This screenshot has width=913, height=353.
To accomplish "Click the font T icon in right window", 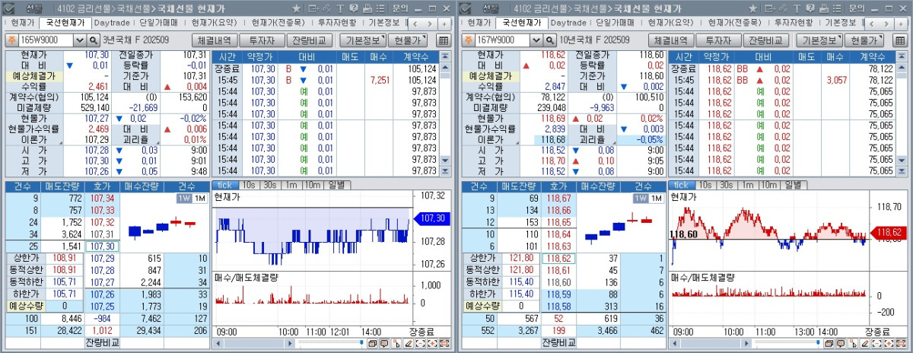I will coord(797,8).
